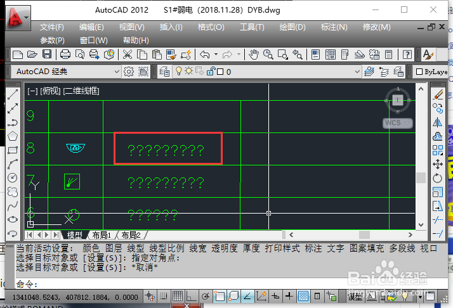Activate the Match Properties brush icon

coord(171,55)
